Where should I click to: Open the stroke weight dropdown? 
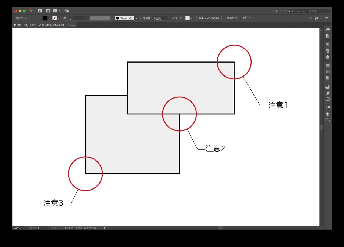pos(87,18)
